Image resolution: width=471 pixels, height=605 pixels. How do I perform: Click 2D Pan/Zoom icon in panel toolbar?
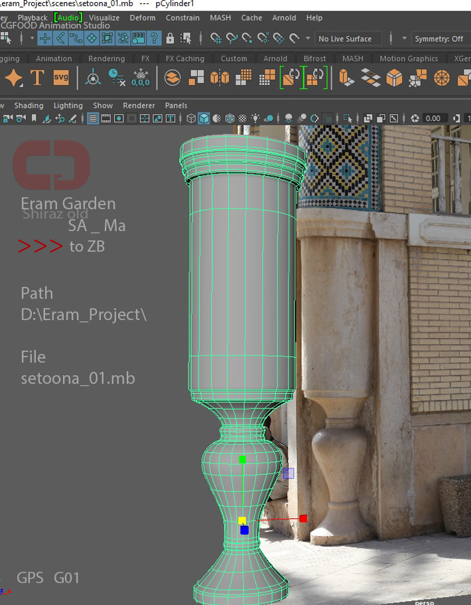(60, 118)
